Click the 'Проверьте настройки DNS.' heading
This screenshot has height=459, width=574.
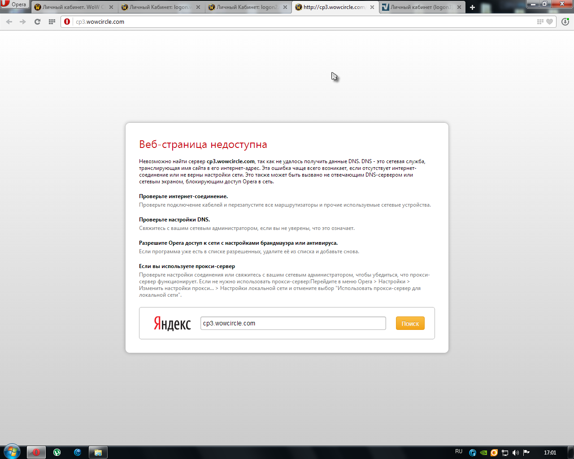point(174,220)
